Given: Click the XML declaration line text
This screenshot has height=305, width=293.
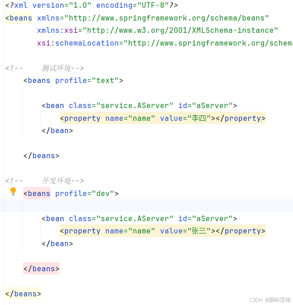Looking at the screenshot, I should point(92,5).
